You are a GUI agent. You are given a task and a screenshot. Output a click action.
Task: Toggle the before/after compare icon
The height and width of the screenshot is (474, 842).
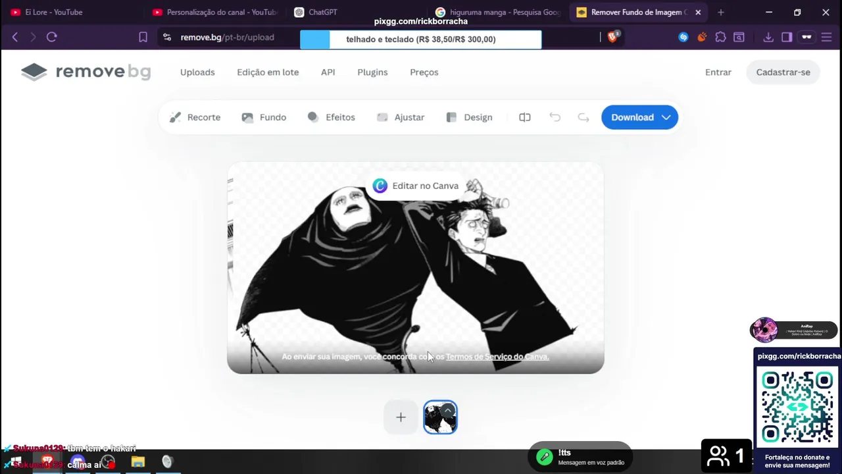tap(525, 117)
